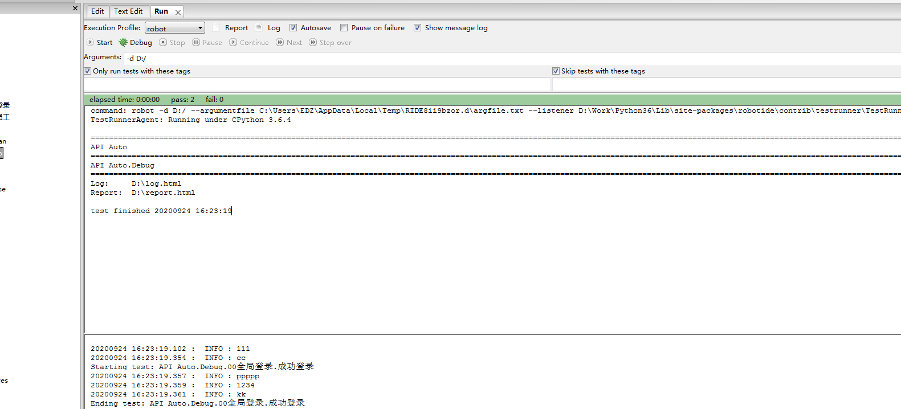Click the green Debug bug icon
The width and height of the screenshot is (901, 409).
[123, 42]
